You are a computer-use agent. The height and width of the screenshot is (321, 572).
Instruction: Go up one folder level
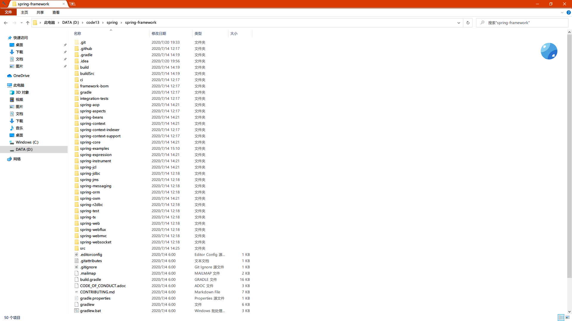(28, 23)
